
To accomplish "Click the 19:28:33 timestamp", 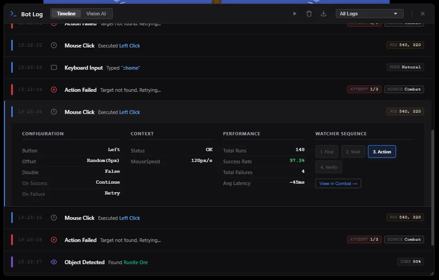I will (30, 67).
